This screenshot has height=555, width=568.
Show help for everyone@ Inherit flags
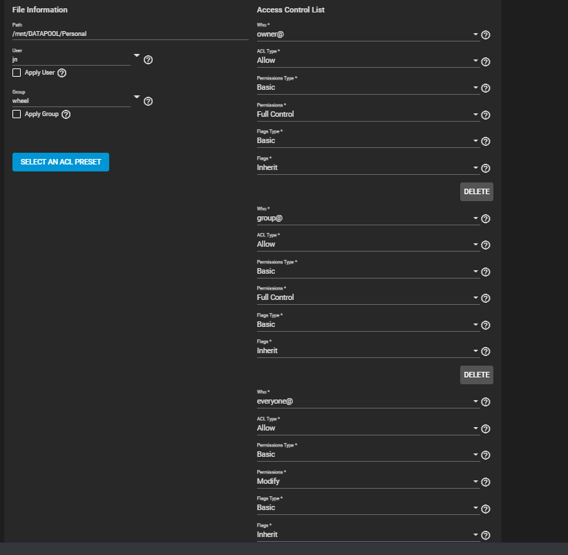tap(485, 535)
